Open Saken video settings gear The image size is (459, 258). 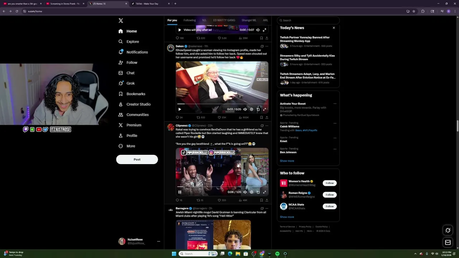click(x=251, y=109)
